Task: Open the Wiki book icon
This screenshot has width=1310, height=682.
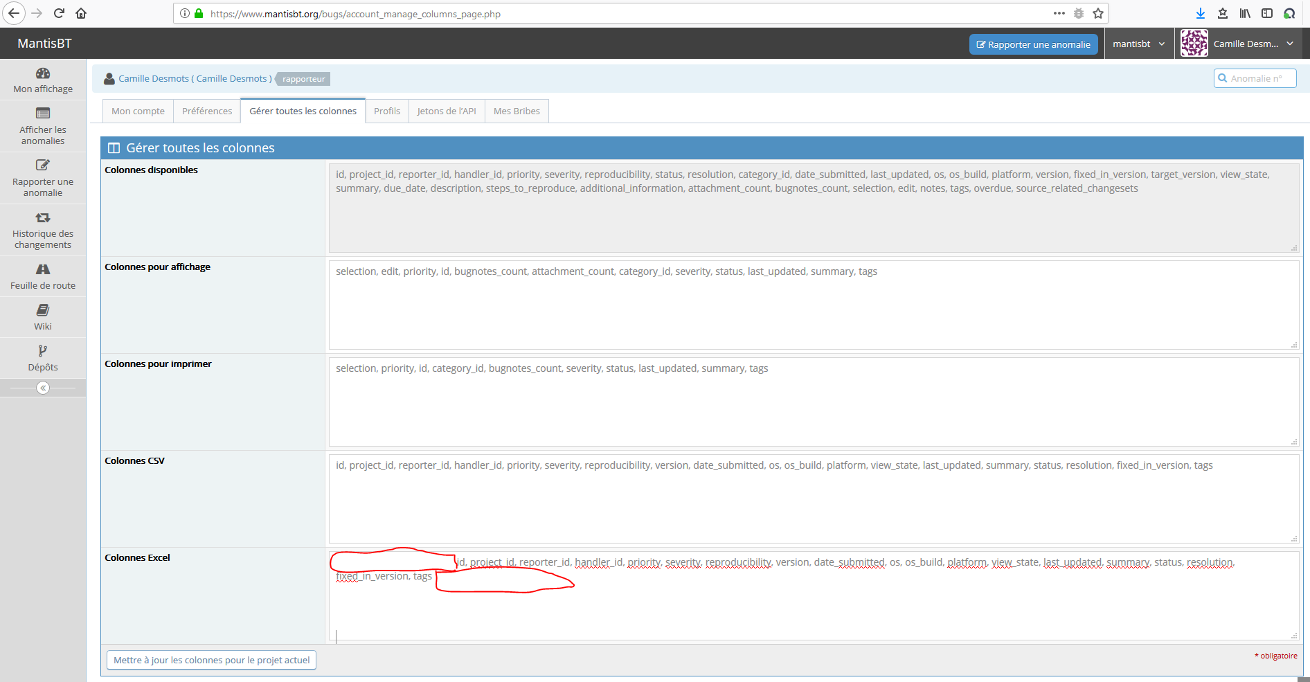Action: tap(43, 310)
